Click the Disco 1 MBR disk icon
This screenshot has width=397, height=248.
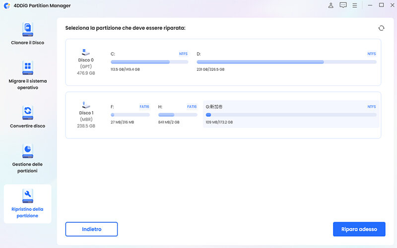[85, 106]
